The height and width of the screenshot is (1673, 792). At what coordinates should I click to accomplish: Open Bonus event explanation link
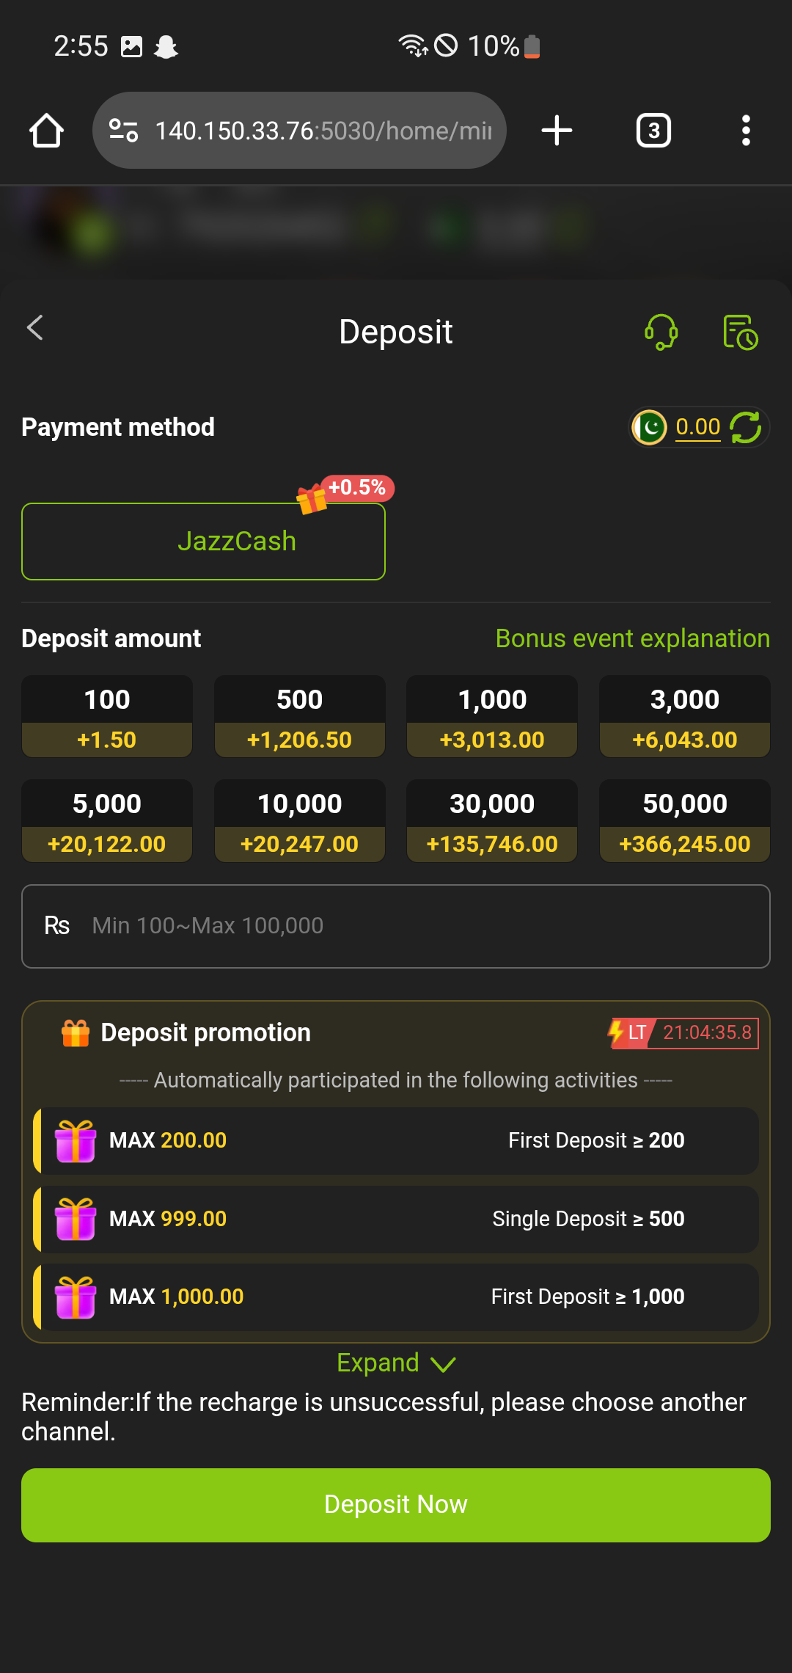tap(632, 638)
